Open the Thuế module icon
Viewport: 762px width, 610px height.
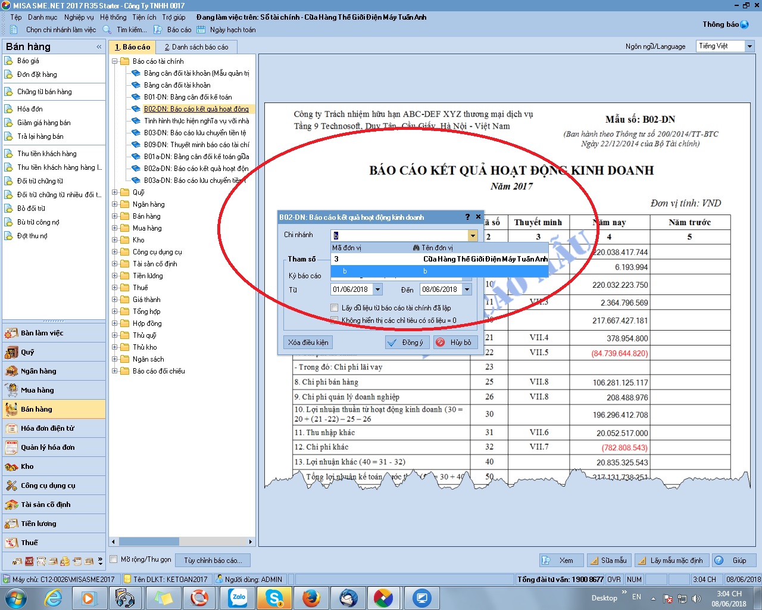click(11, 543)
